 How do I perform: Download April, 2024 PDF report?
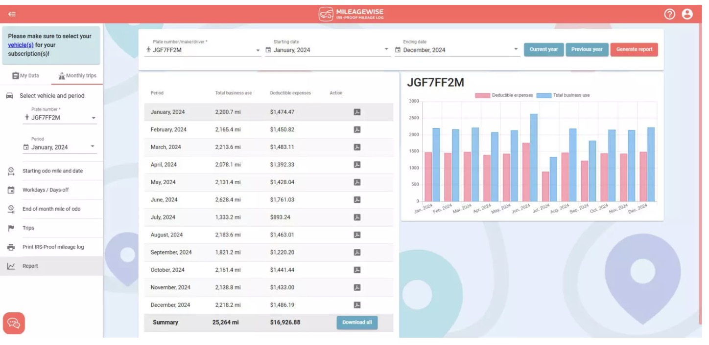(357, 165)
